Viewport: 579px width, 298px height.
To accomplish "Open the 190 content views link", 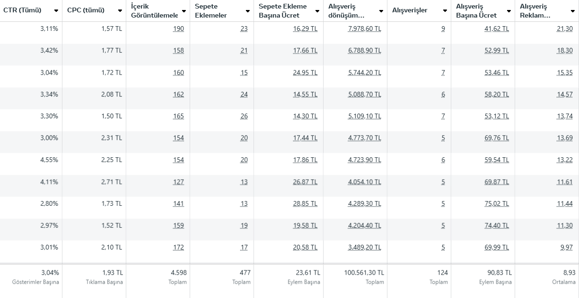I will click(178, 29).
